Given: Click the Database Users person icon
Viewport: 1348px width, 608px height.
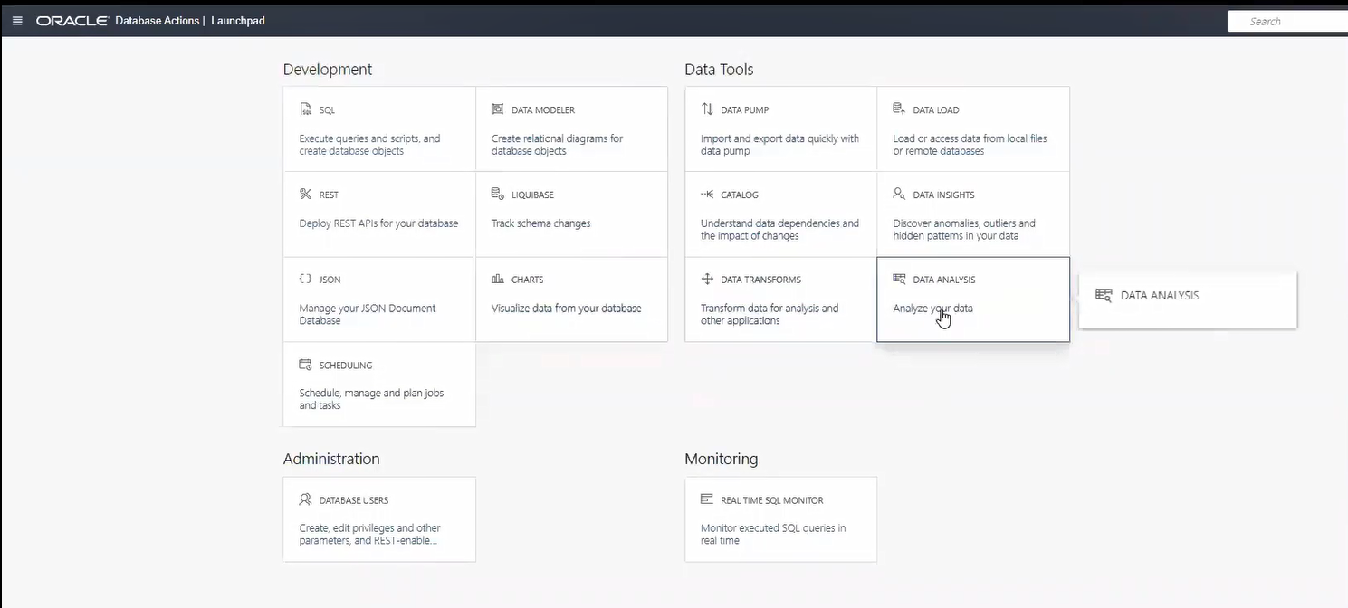Looking at the screenshot, I should [x=306, y=499].
